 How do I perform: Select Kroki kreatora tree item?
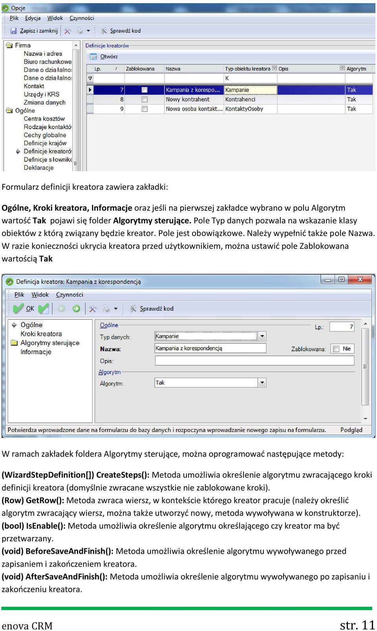coord(41,334)
